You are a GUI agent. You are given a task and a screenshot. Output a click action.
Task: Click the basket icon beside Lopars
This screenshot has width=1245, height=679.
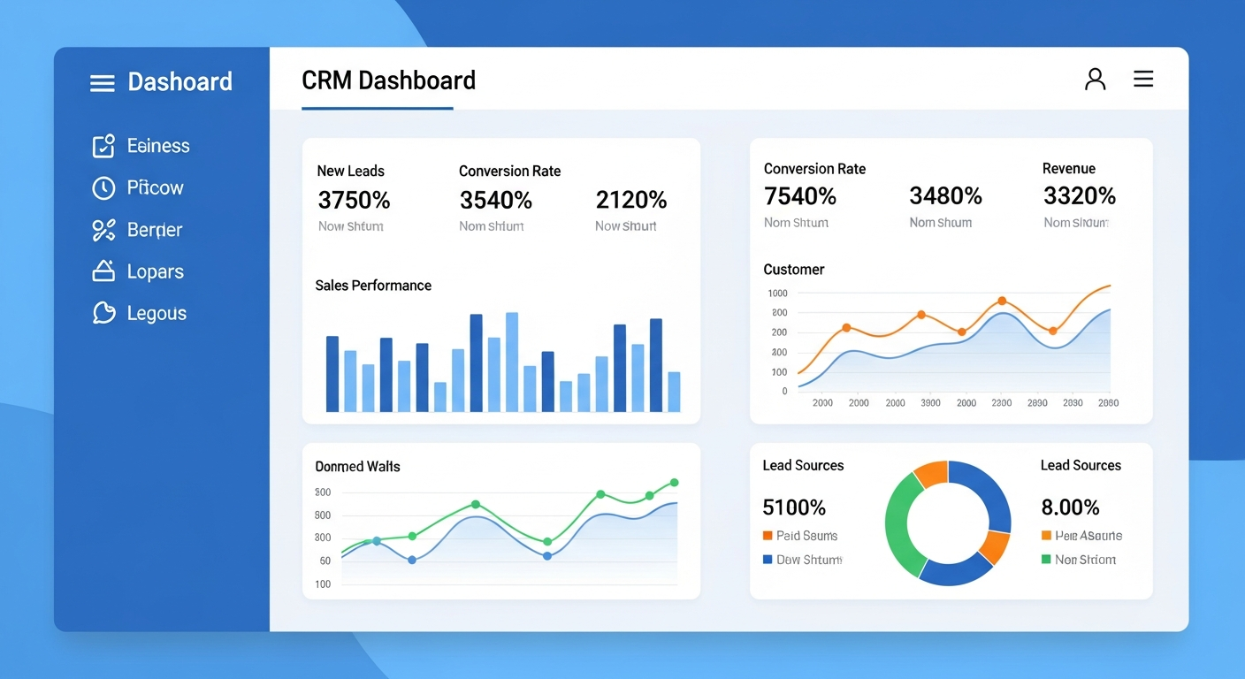click(103, 271)
